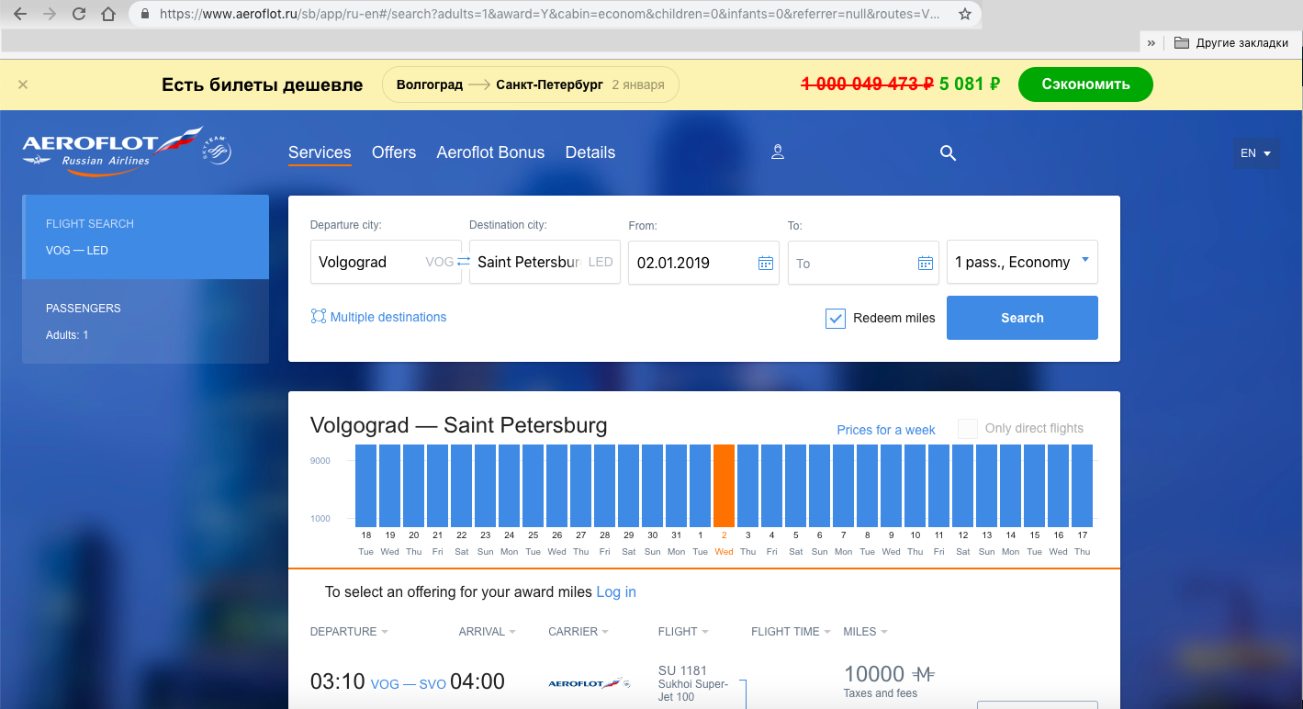Reload the page in browser
Screen dimensions: 1303x709
point(79,14)
